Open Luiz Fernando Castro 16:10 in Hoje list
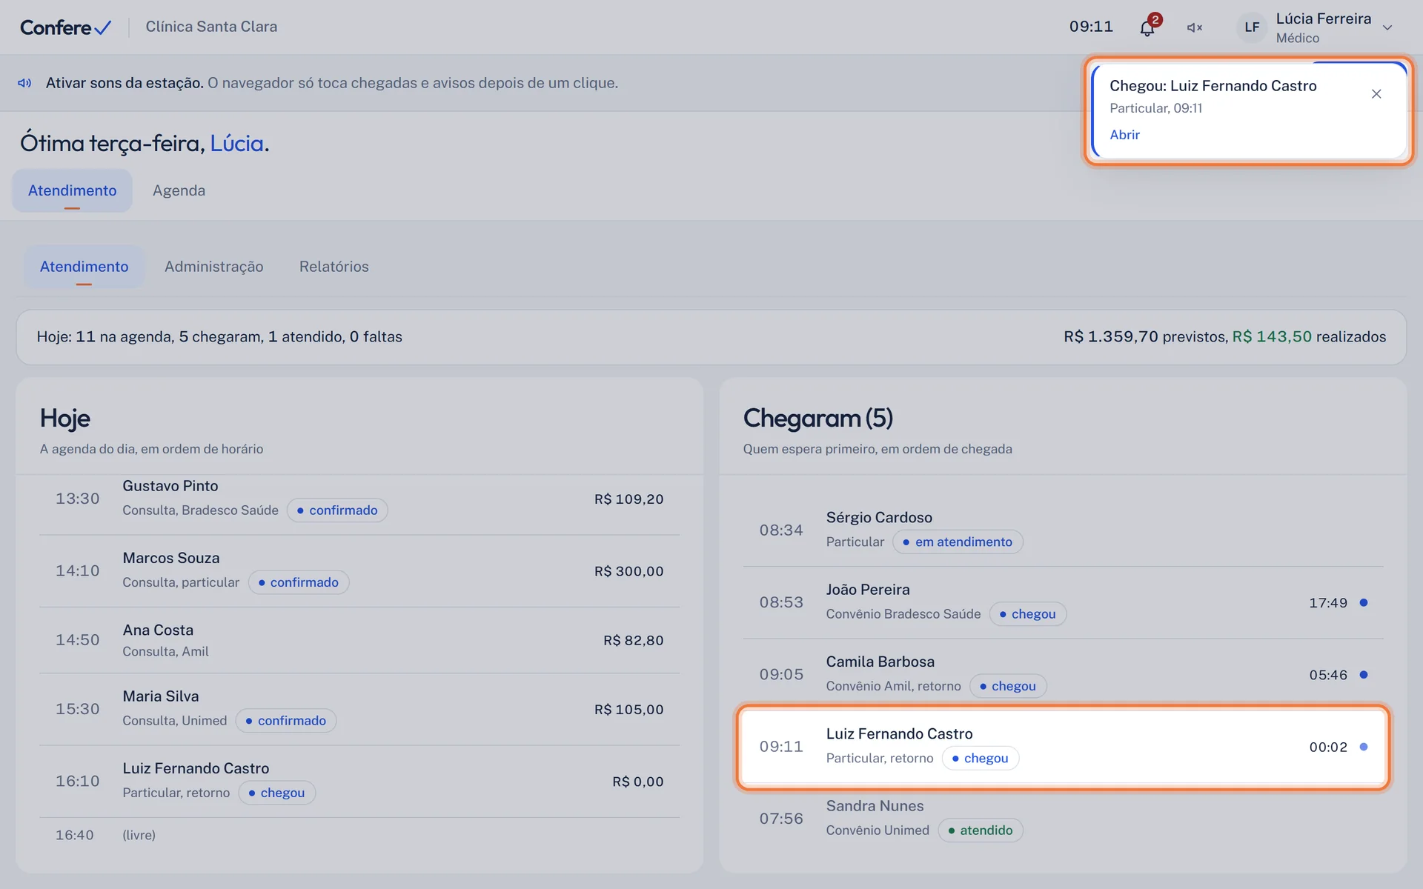The width and height of the screenshot is (1423, 889). (359, 781)
